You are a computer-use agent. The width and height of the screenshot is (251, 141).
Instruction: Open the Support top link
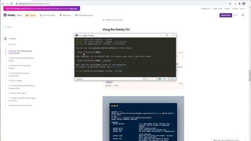tap(227, 9)
